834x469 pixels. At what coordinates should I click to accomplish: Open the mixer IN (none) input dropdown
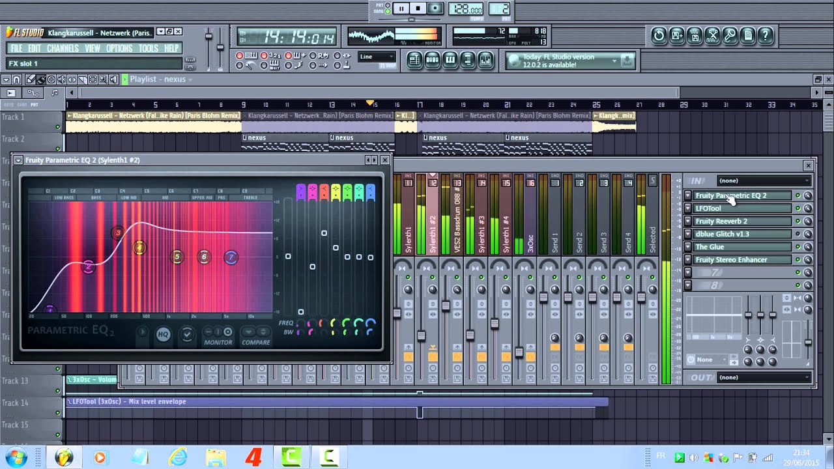(764, 181)
